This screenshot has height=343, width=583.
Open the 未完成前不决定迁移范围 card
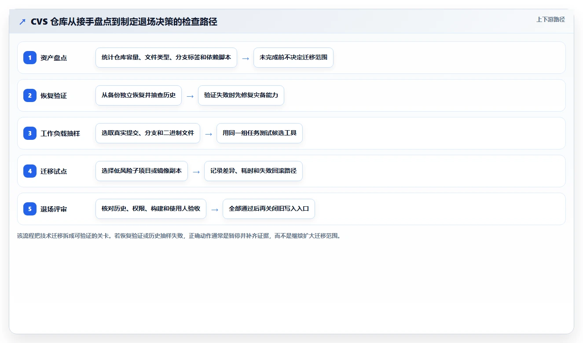(293, 58)
